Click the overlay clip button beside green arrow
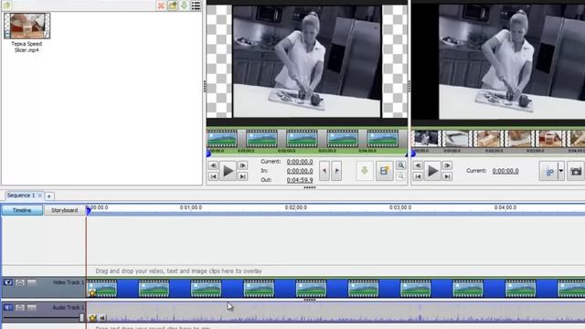This screenshot has width=585, height=329. click(x=384, y=171)
